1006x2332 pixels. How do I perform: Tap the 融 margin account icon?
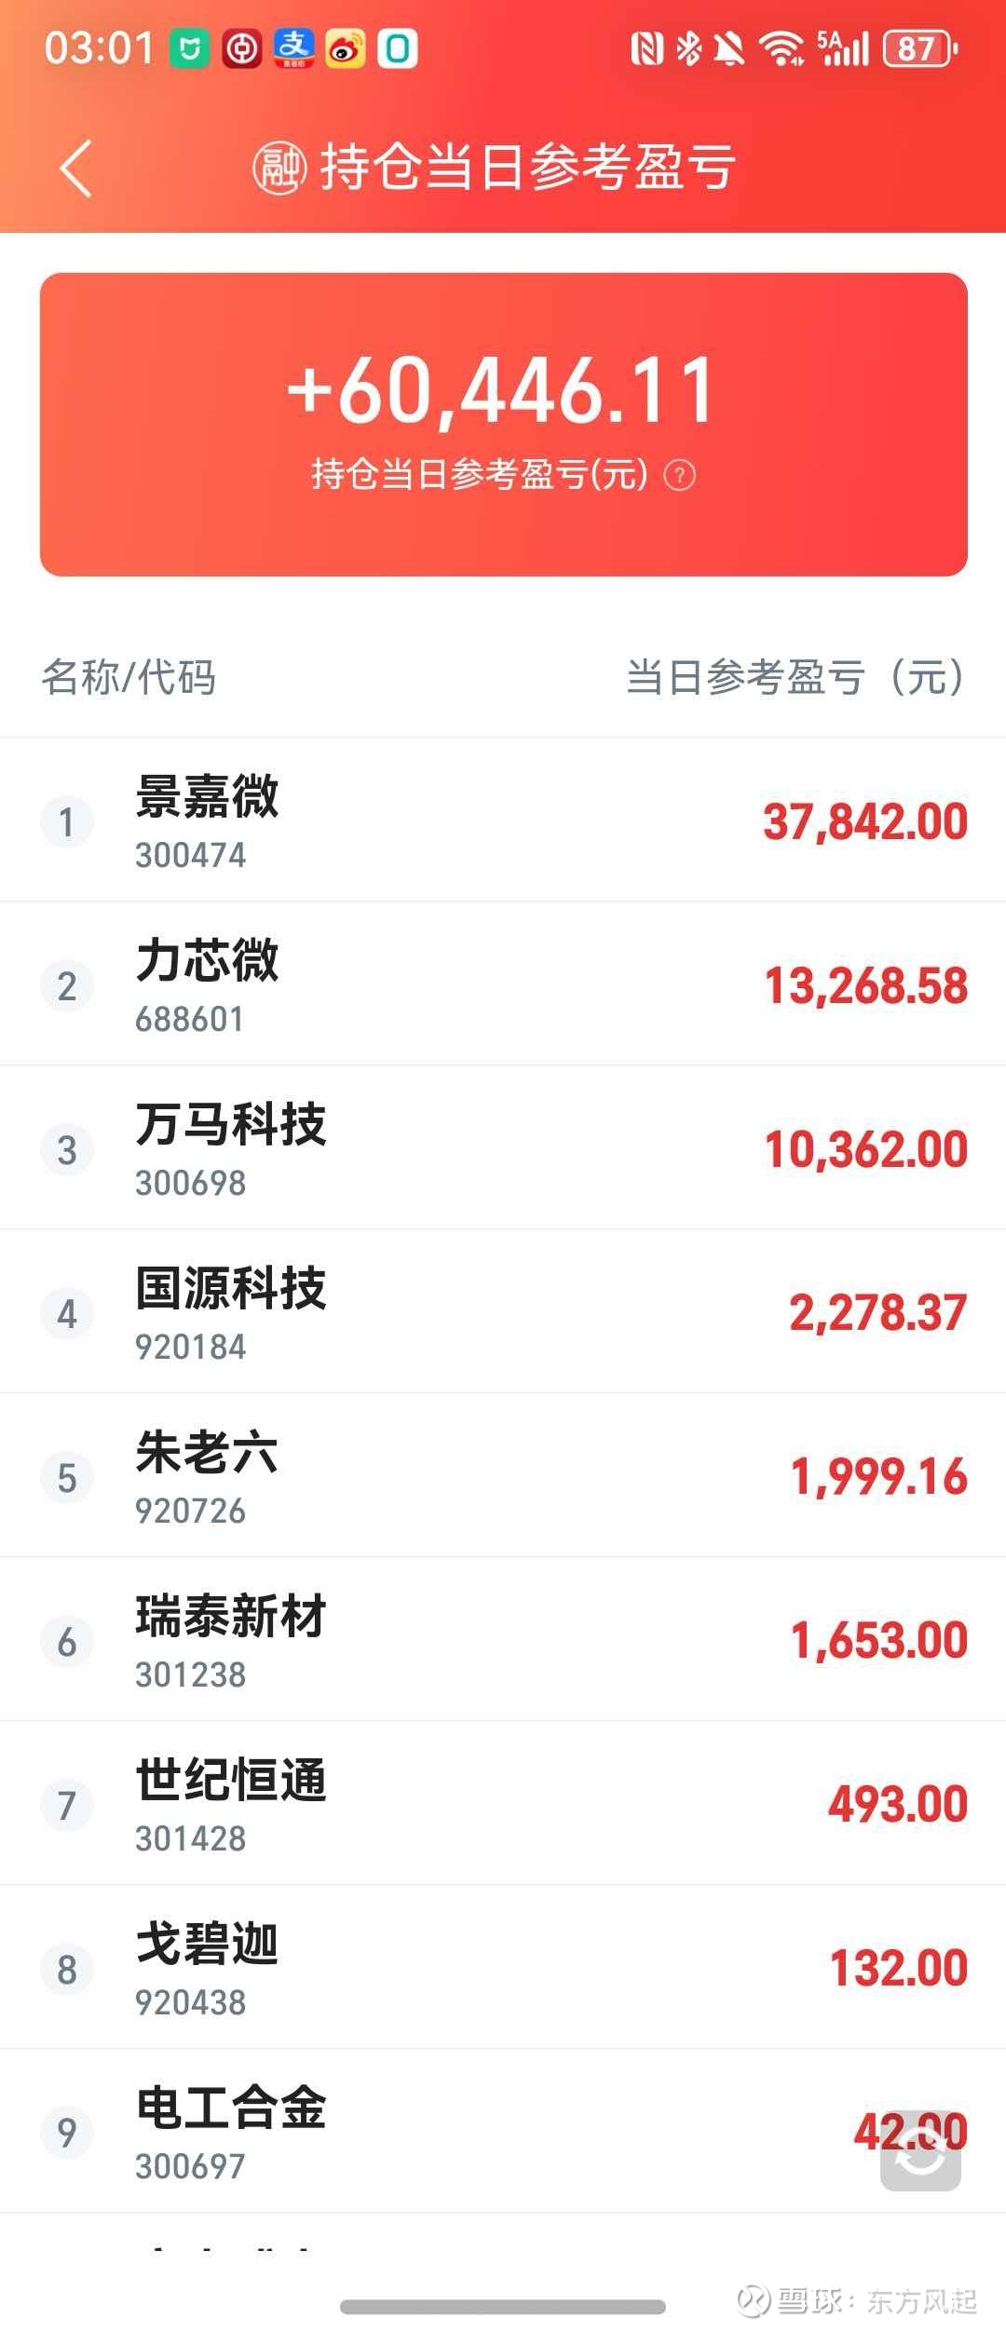point(279,169)
